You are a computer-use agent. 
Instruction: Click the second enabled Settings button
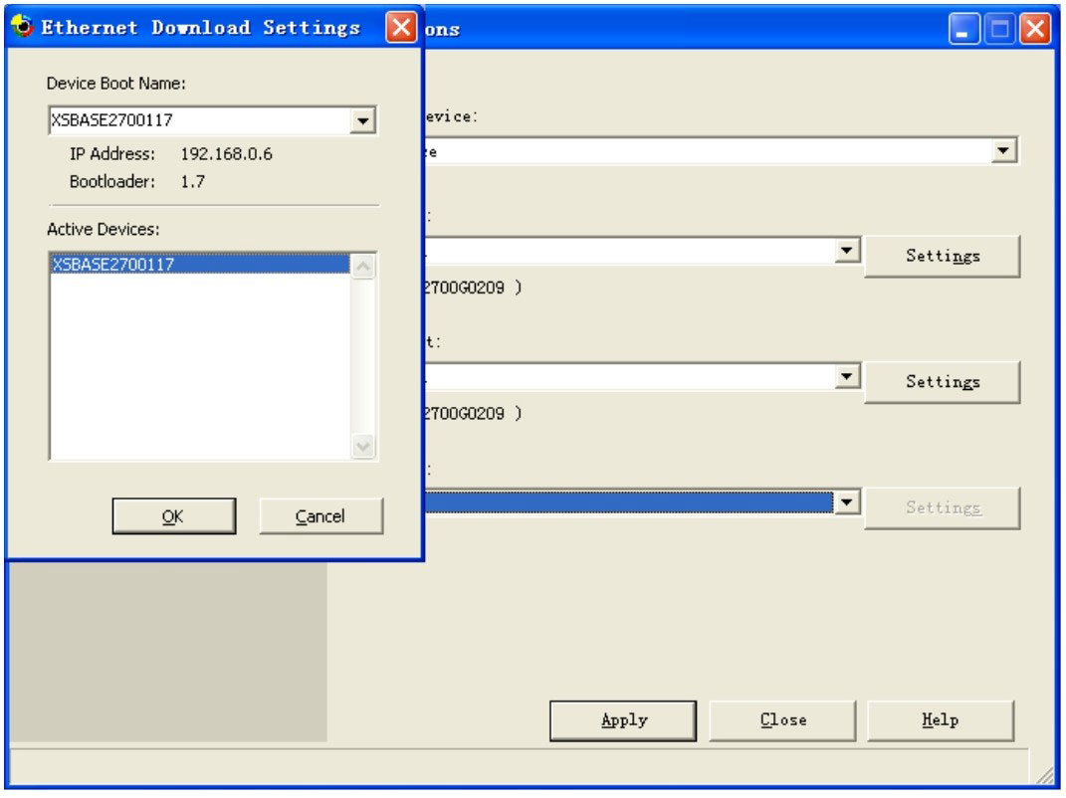click(x=943, y=382)
